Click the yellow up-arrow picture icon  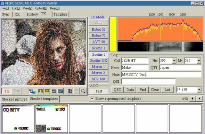[47, 91]
